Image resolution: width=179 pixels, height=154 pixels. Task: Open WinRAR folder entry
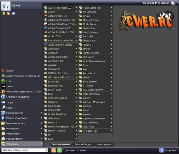click(x=96, y=106)
